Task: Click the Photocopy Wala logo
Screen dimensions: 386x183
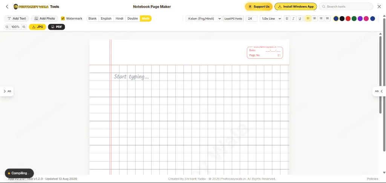Action: point(31,7)
